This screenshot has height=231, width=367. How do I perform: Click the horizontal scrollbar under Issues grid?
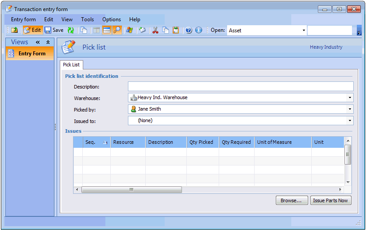pyautogui.click(x=131, y=189)
